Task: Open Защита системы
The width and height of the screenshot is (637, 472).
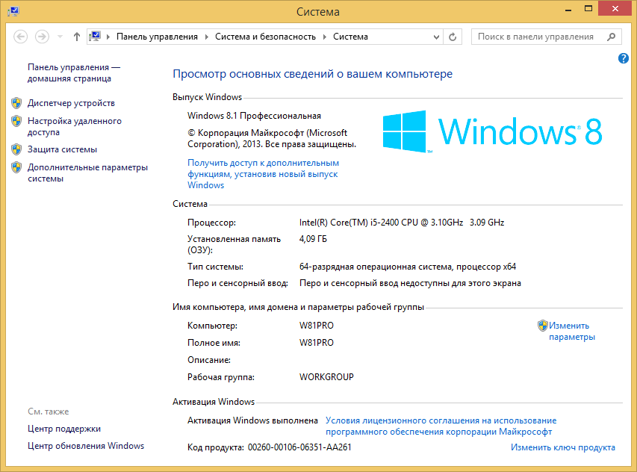Action: tap(62, 149)
